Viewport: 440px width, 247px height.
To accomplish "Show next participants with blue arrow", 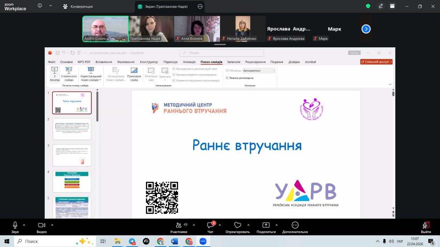I will point(366,29).
